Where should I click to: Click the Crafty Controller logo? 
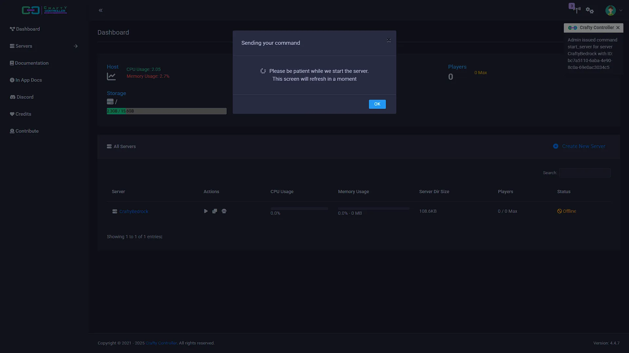coord(44,10)
